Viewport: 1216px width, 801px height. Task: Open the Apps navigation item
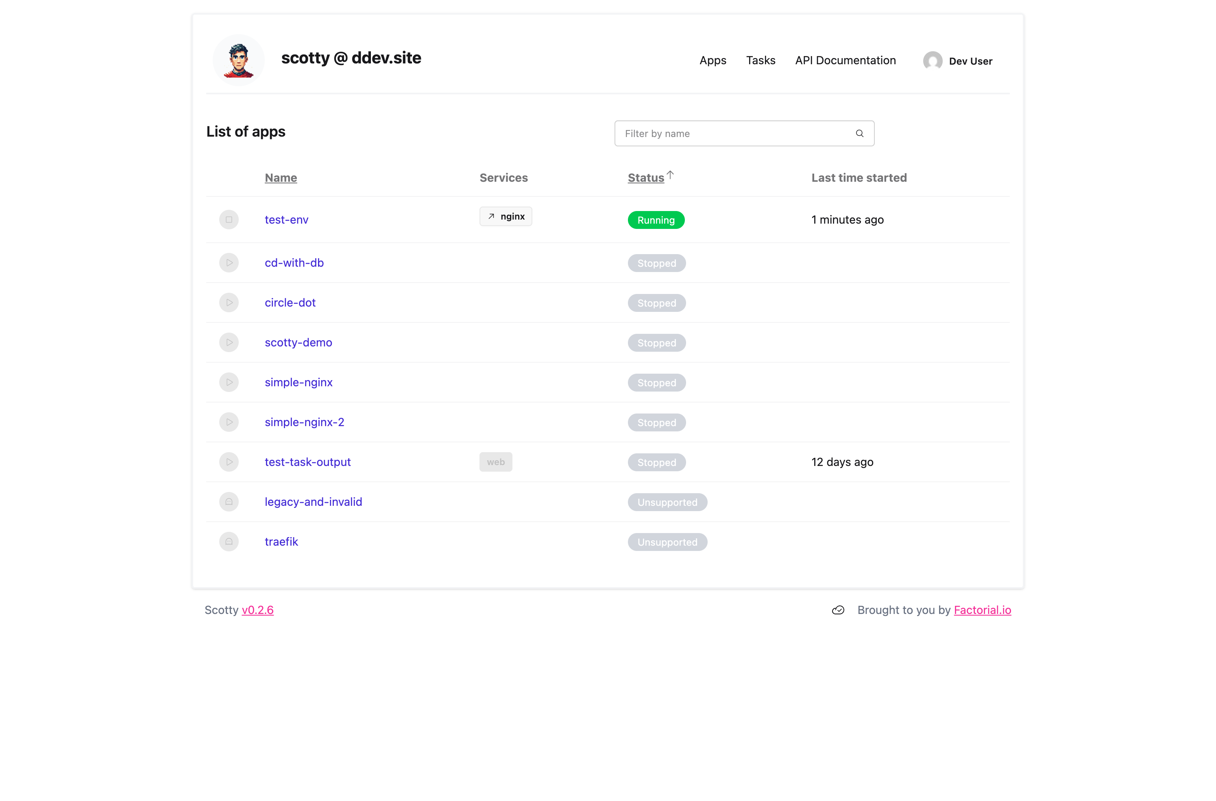click(713, 60)
